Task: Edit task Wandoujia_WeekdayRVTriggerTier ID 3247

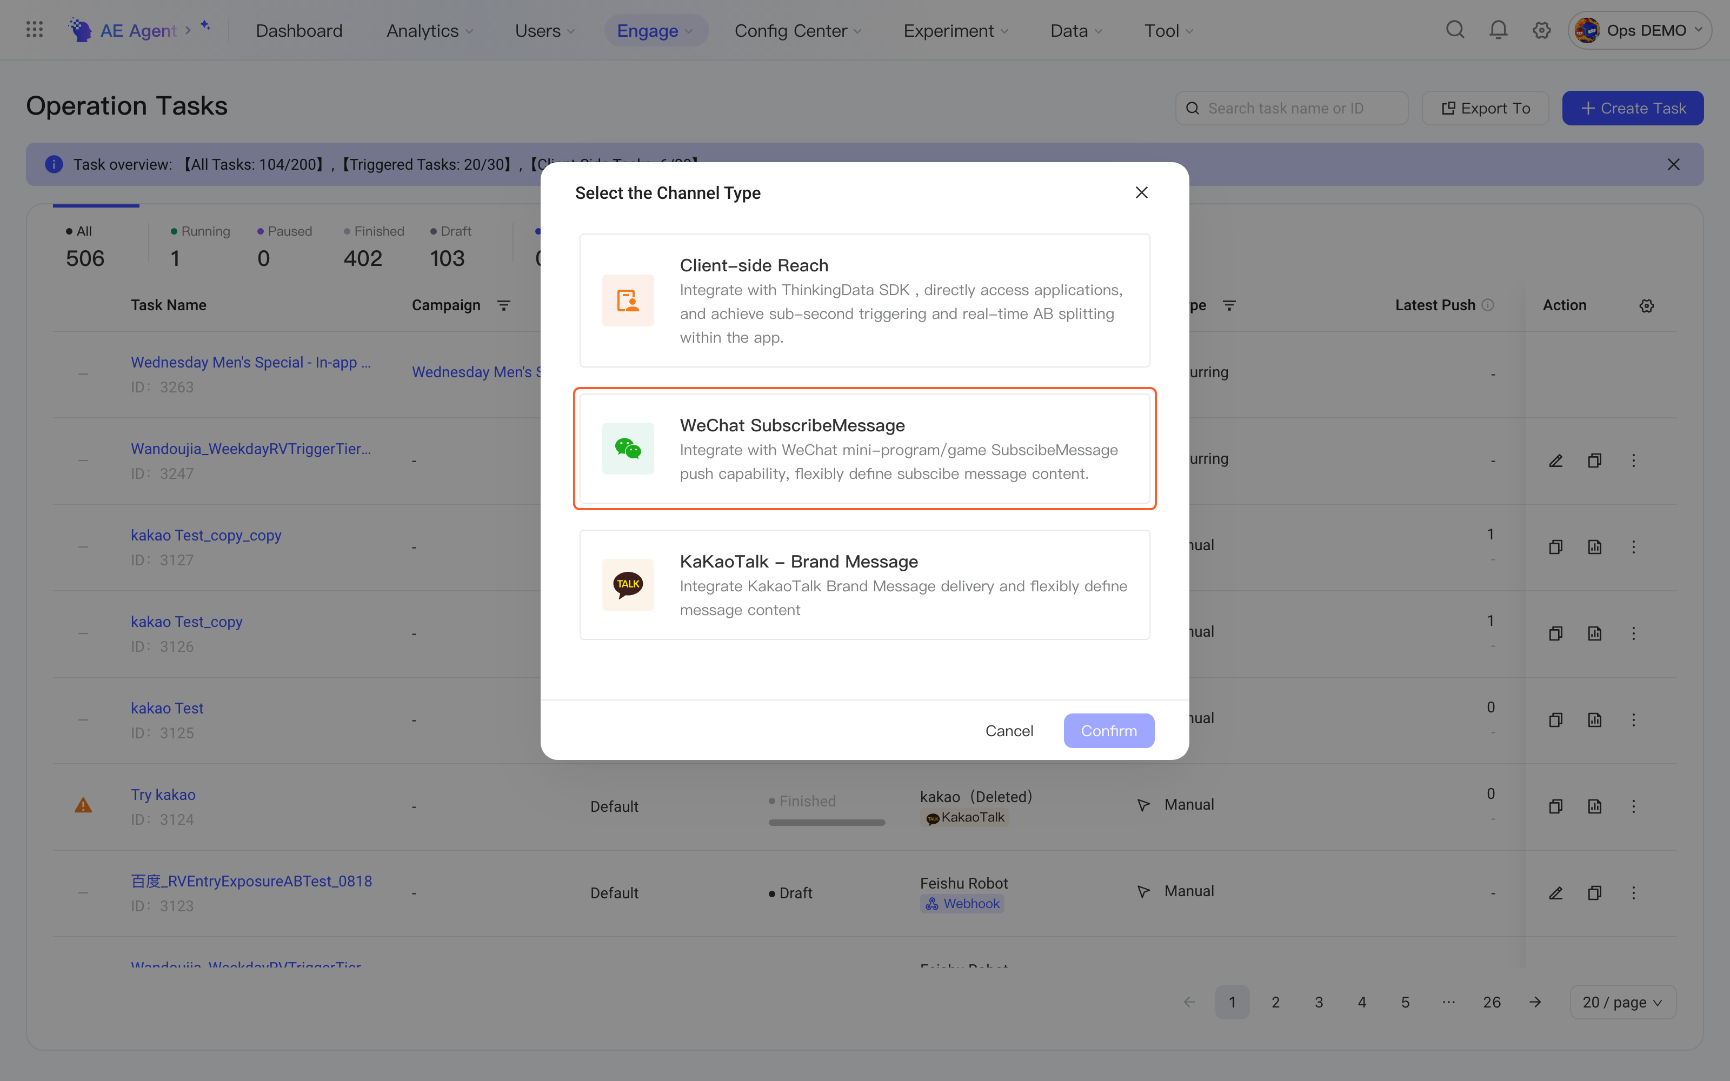Action: 1555,461
